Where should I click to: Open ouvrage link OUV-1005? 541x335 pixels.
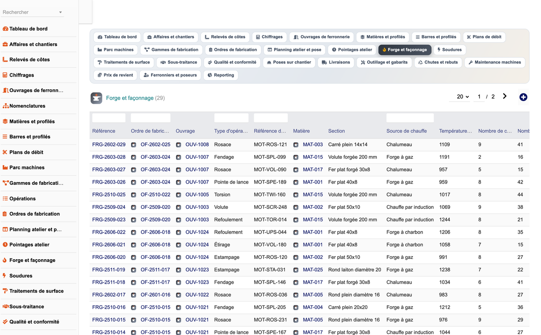pyautogui.click(x=197, y=195)
